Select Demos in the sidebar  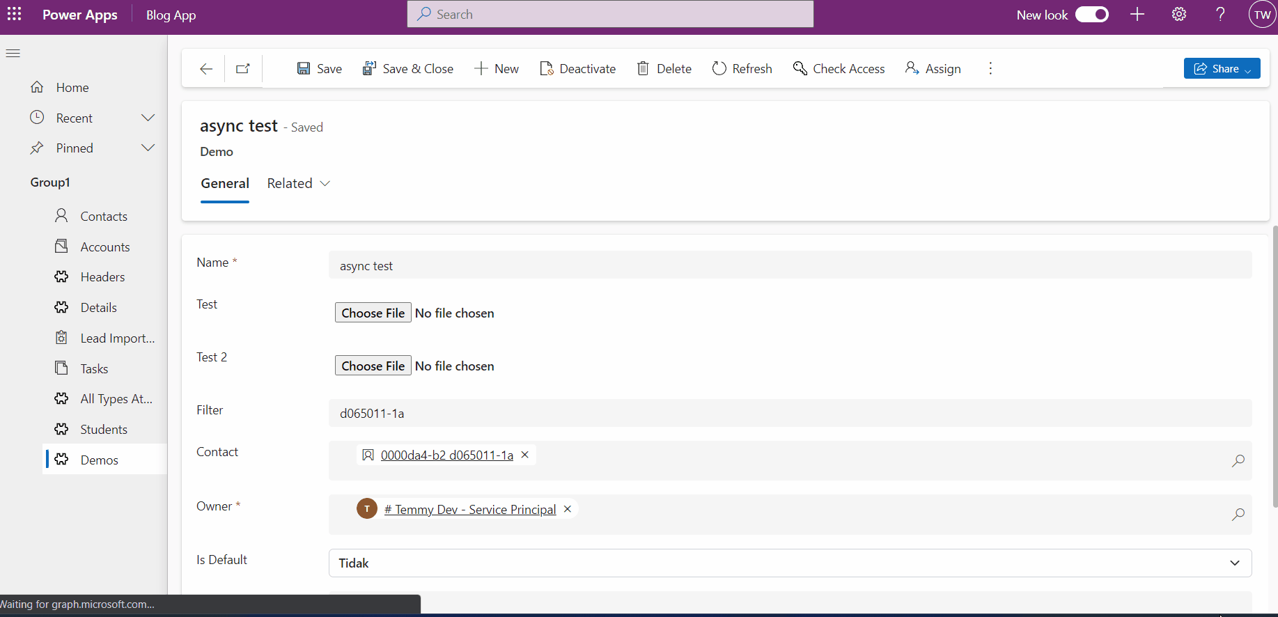click(x=104, y=460)
